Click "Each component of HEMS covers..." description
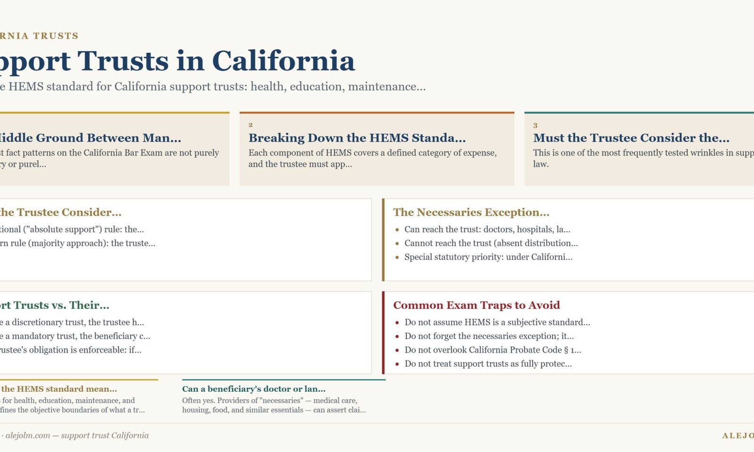754x452 pixels. coord(372,158)
